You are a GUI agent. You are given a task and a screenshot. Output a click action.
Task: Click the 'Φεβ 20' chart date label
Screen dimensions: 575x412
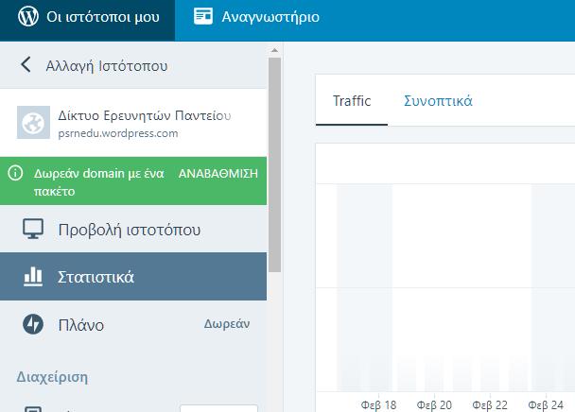[434, 405]
